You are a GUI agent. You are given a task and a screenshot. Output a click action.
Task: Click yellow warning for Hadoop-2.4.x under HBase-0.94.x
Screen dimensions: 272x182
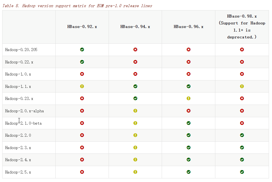click(x=135, y=159)
